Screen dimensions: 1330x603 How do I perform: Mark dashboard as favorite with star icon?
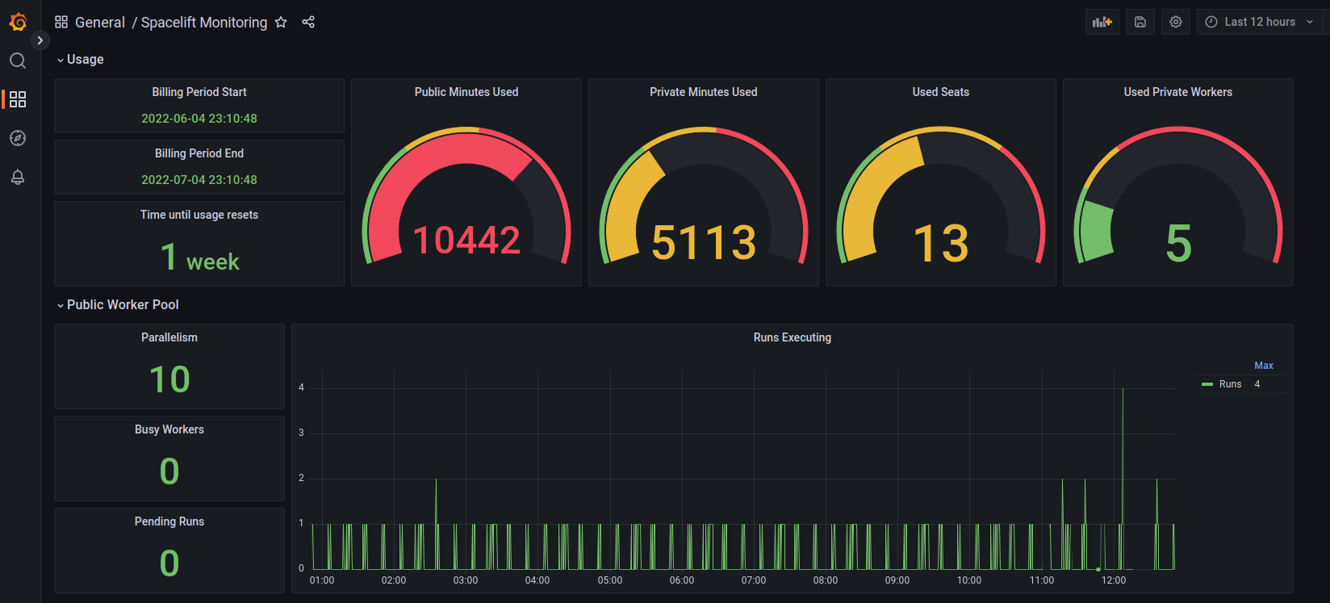(x=281, y=22)
